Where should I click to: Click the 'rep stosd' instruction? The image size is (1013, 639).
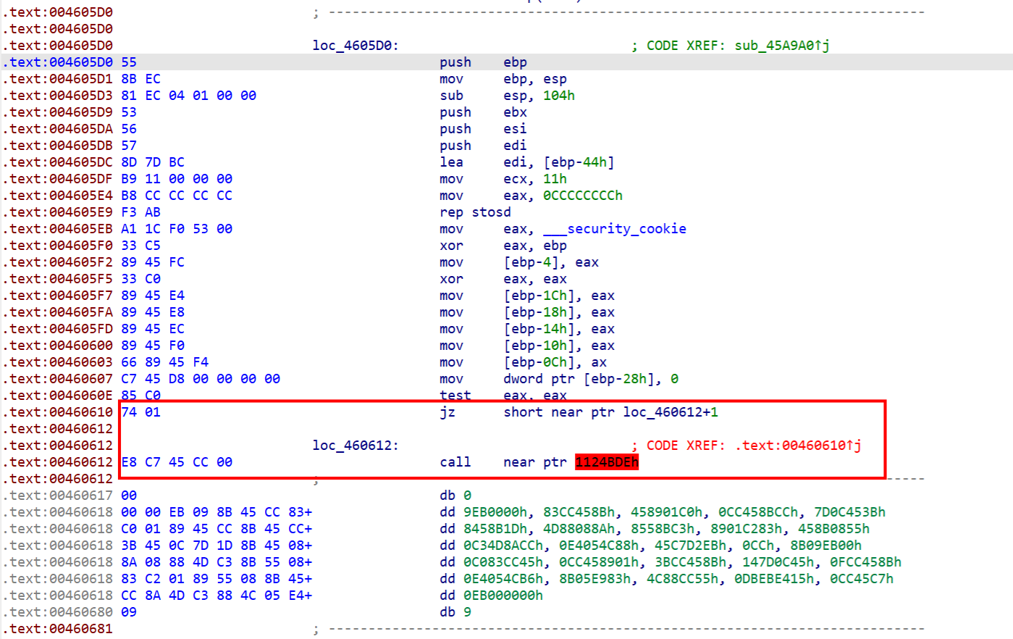coord(475,212)
